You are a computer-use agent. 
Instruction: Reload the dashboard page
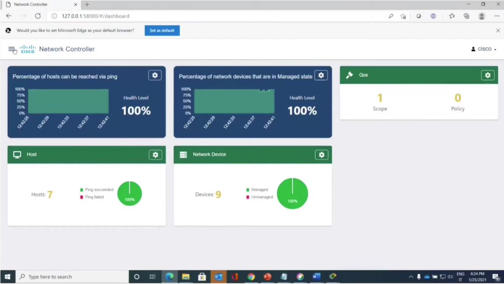click(38, 16)
